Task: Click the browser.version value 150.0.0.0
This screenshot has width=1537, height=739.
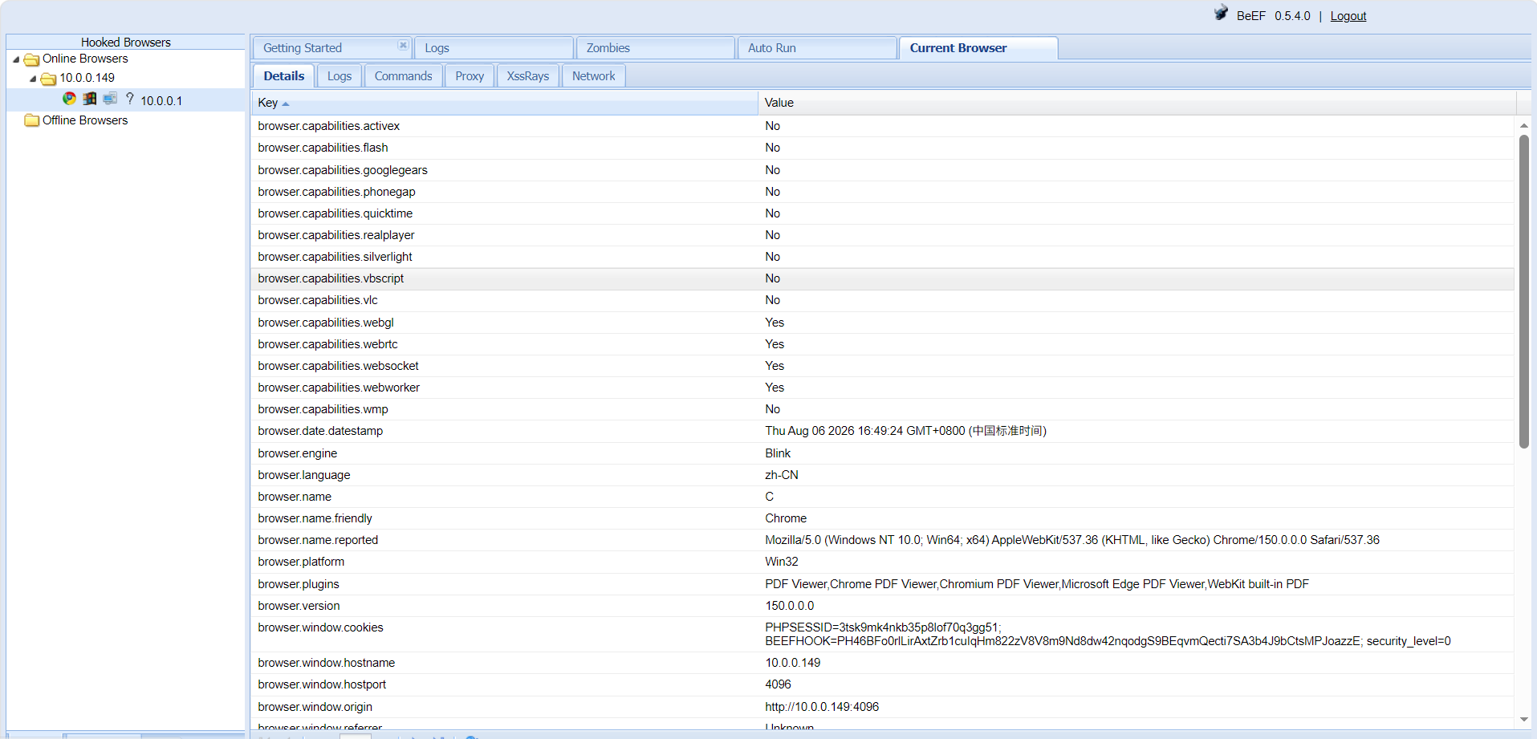Action: click(790, 606)
